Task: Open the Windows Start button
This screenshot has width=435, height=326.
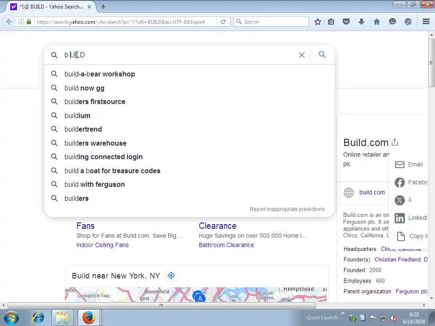Action: tap(11, 318)
